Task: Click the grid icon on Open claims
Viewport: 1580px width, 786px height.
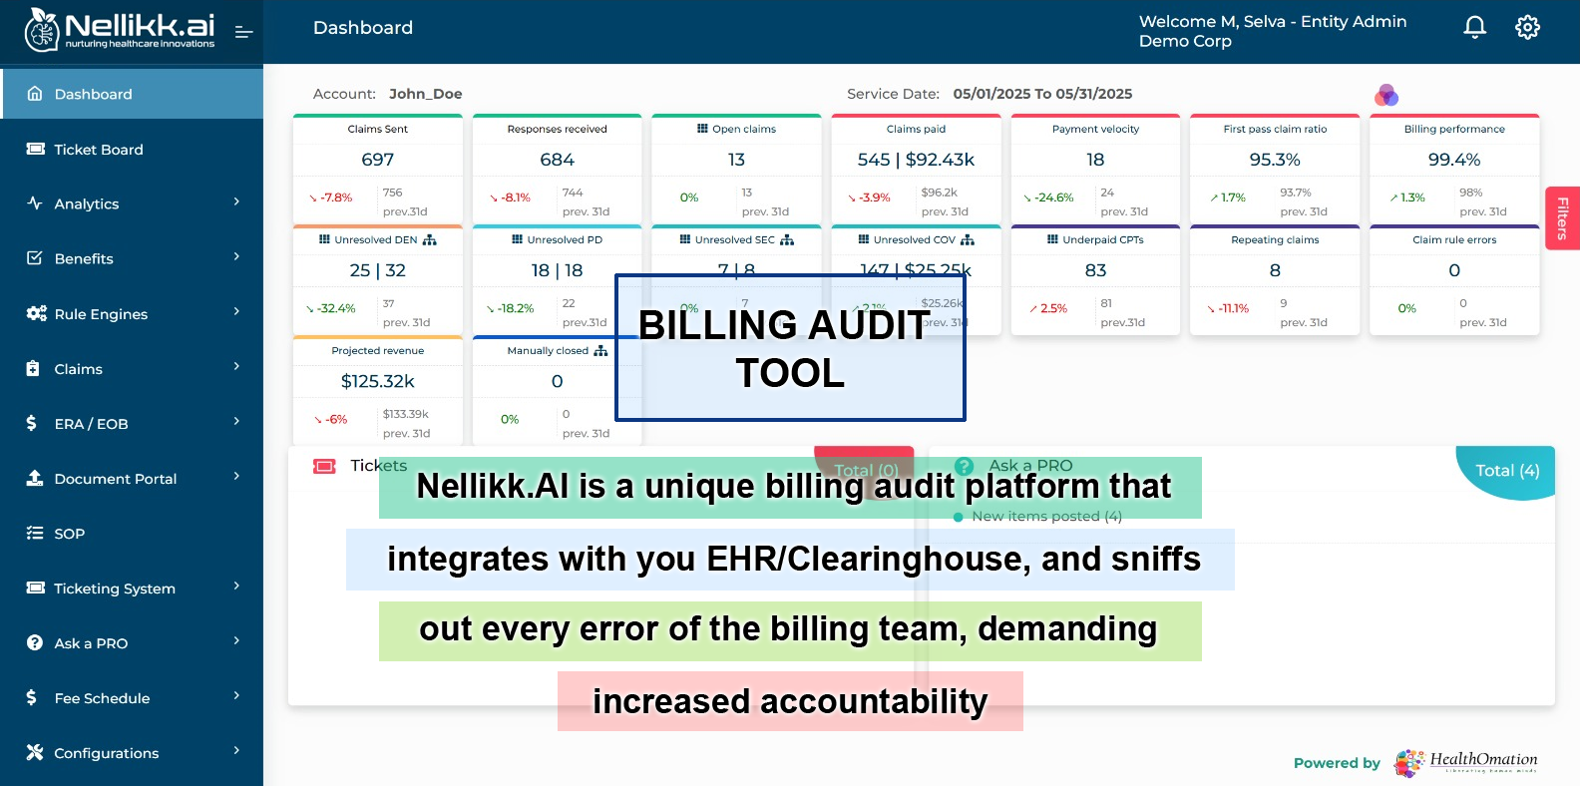Action: [x=702, y=130]
